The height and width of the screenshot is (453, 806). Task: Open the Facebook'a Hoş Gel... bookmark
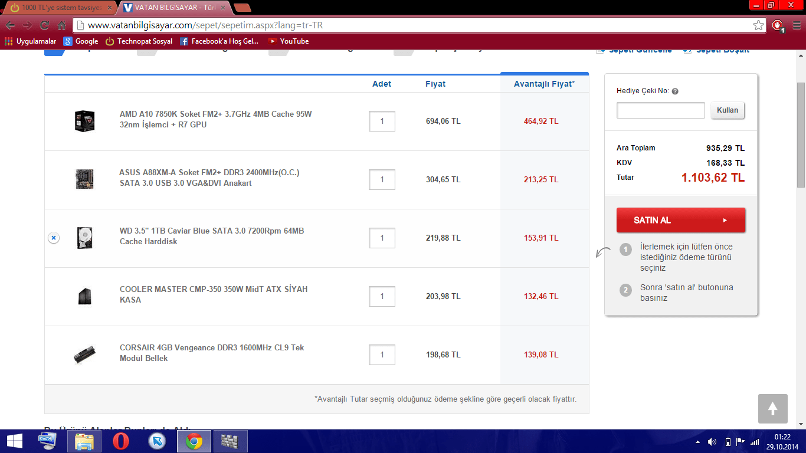(219, 41)
